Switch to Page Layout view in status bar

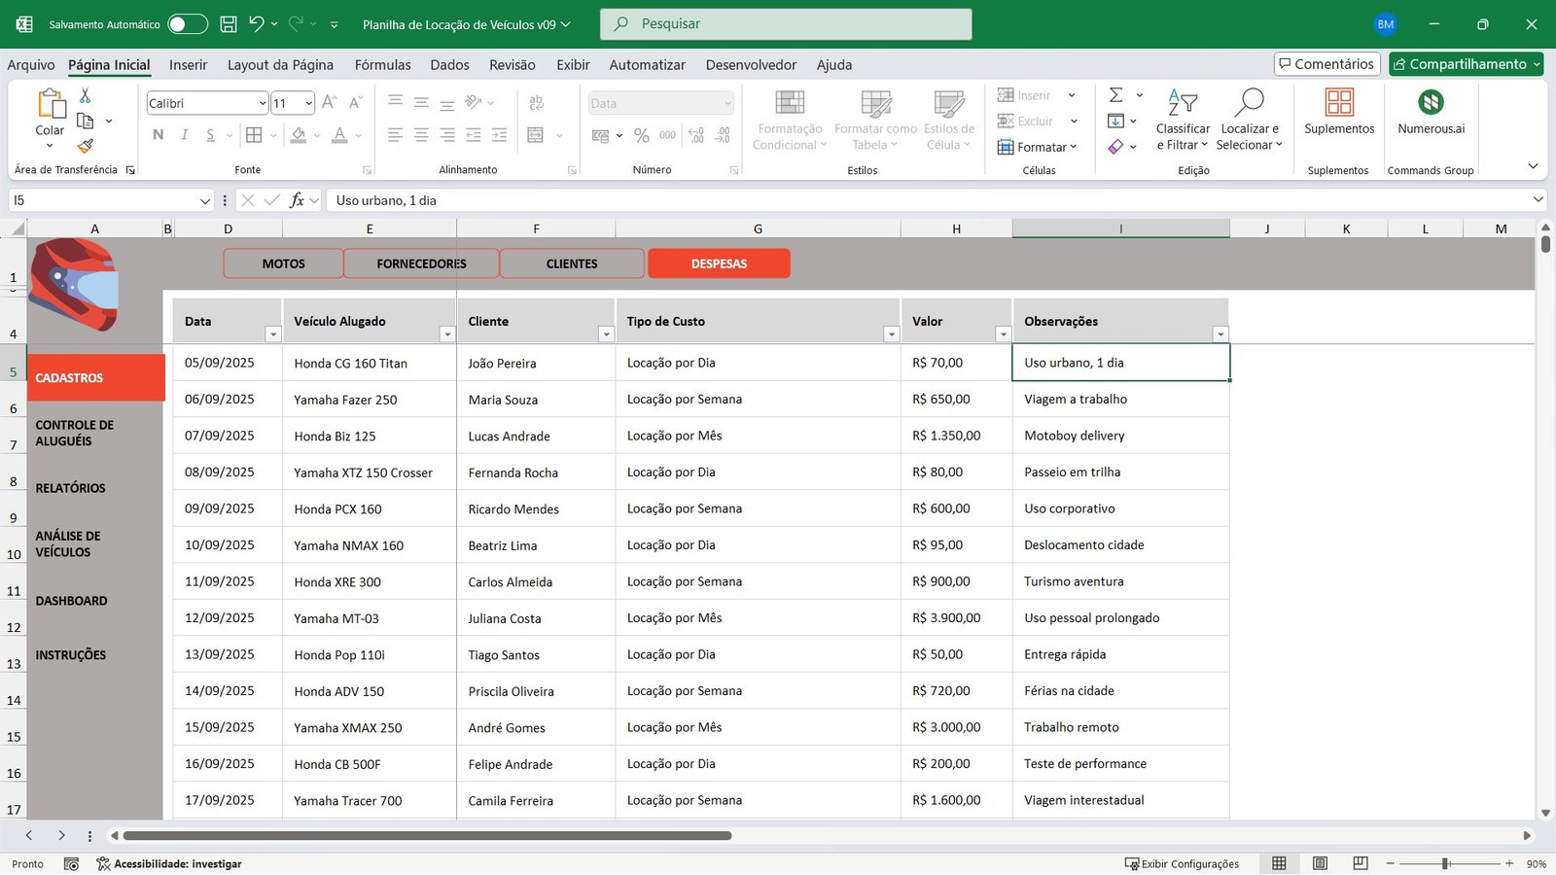pyautogui.click(x=1320, y=863)
